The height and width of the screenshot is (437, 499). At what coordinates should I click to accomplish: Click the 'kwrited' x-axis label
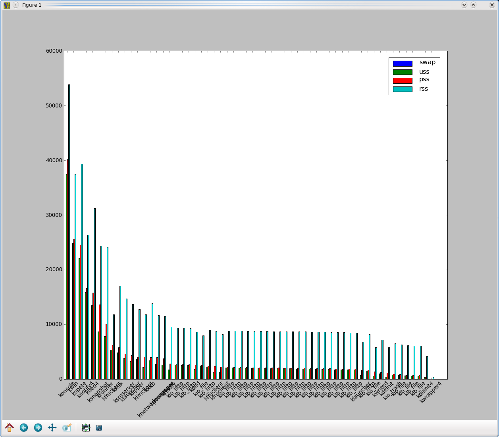[380, 389]
